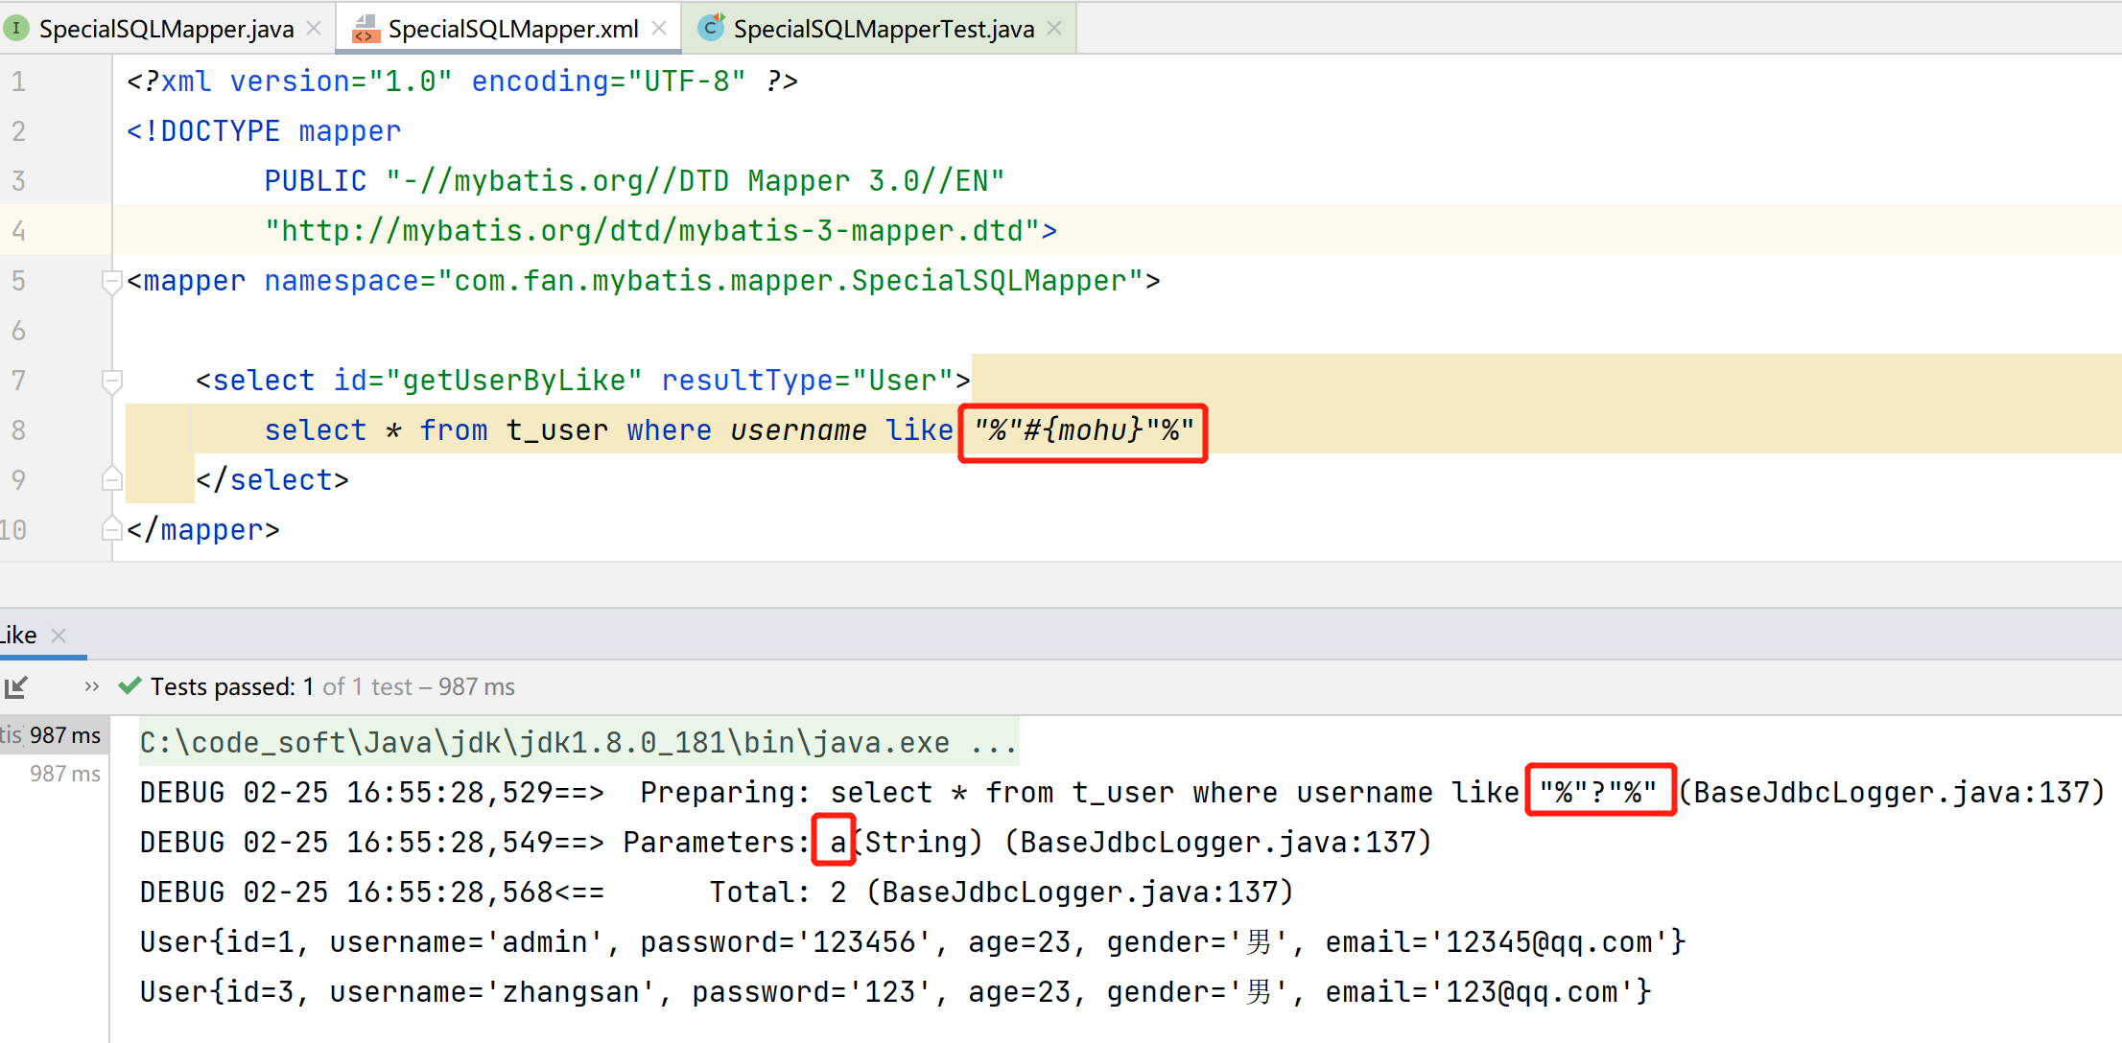This screenshot has width=2122, height=1043.
Task: Expand the hidden toolbar items chevron
Action: pyautogui.click(x=92, y=686)
